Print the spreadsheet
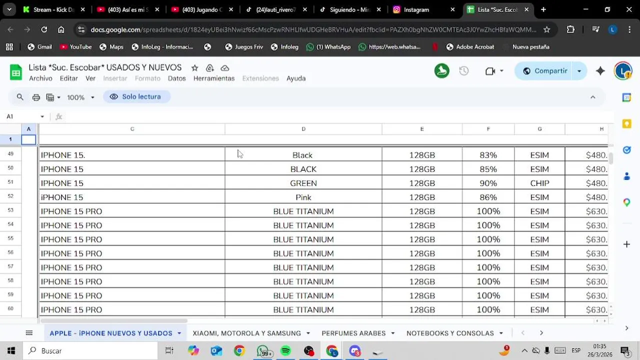The width and height of the screenshot is (640, 360). click(36, 97)
